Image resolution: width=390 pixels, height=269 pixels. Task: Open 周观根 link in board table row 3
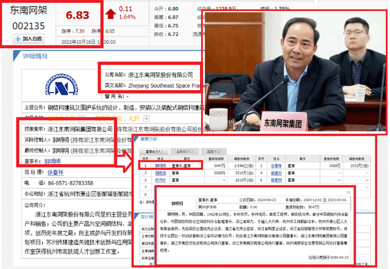(160, 173)
